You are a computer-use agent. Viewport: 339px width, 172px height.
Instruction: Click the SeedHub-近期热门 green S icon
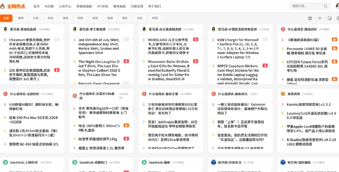(75, 162)
